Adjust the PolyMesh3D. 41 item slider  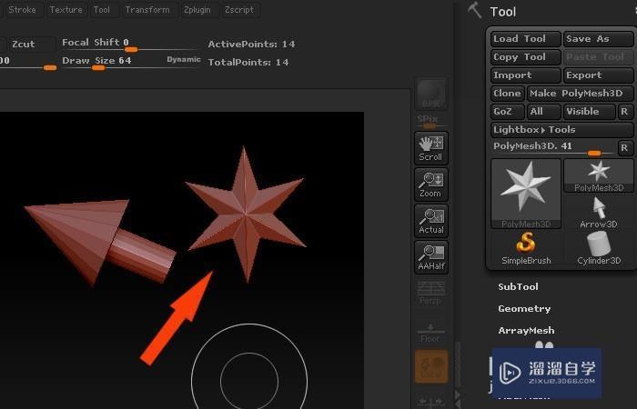[553, 147]
